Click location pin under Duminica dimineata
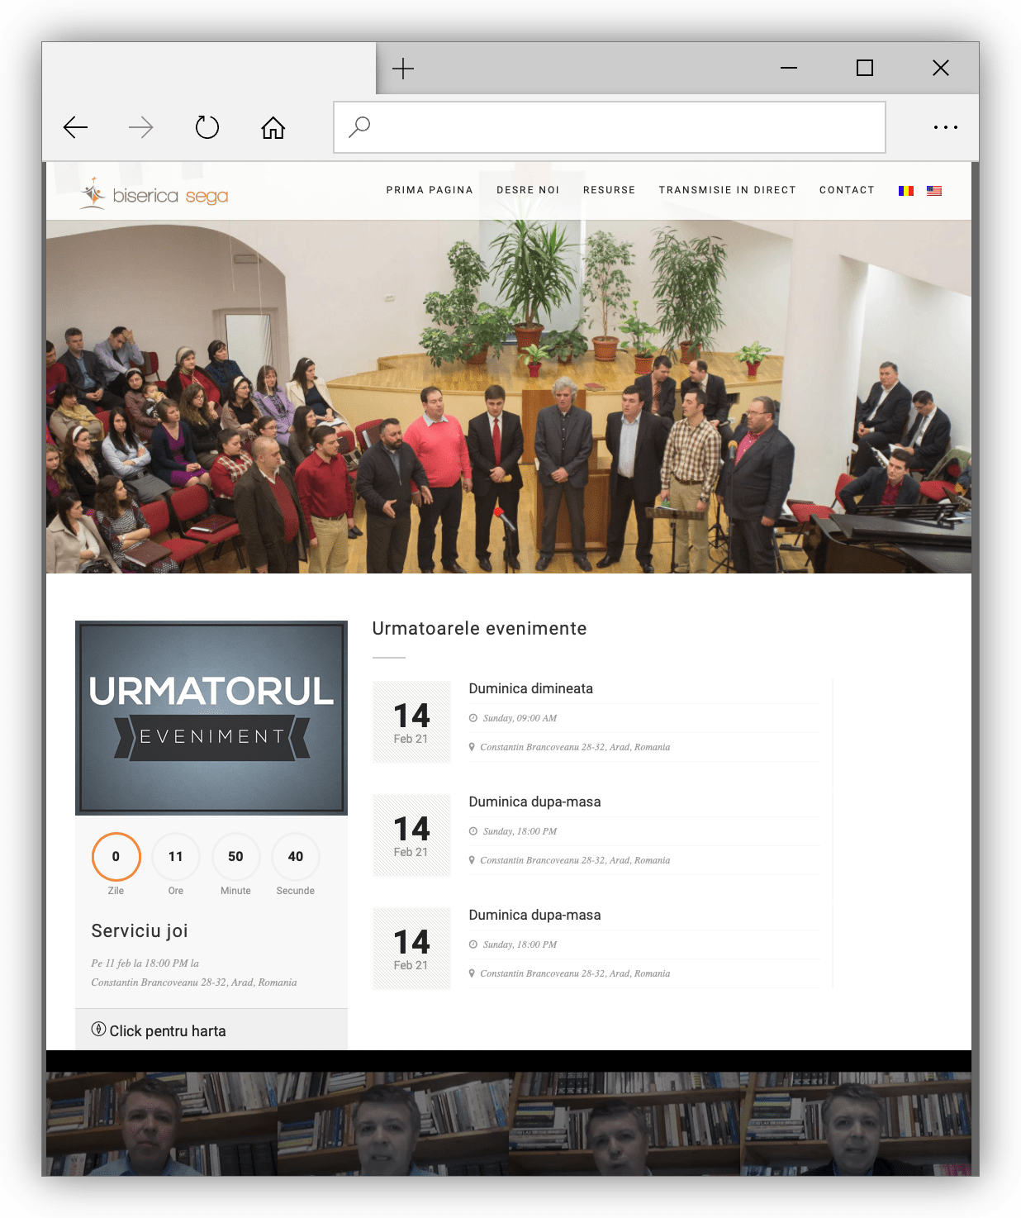Screen dimensions: 1021x1218 click(472, 747)
